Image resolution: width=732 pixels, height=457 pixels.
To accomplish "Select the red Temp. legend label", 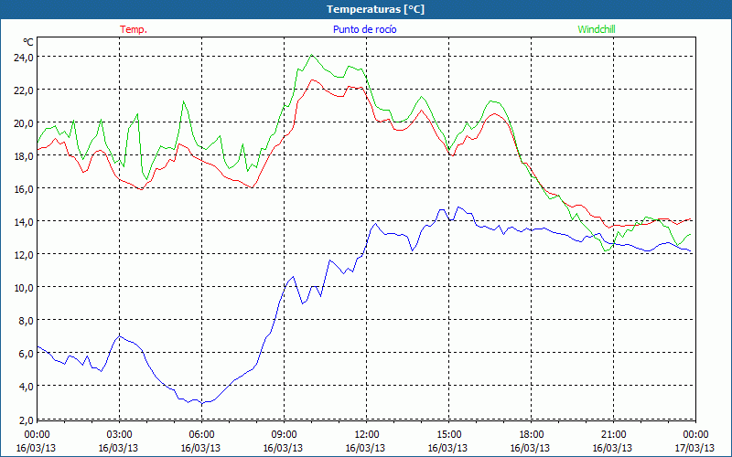I will [134, 29].
